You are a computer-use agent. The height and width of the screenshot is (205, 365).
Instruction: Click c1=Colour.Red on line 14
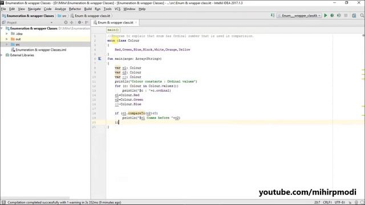click(x=127, y=95)
